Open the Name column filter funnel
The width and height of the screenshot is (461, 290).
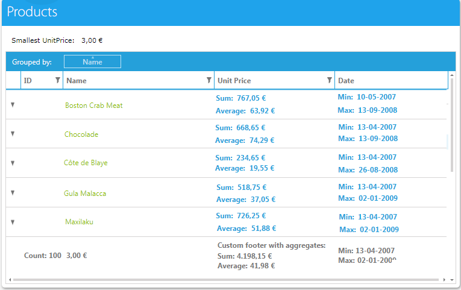pos(209,80)
